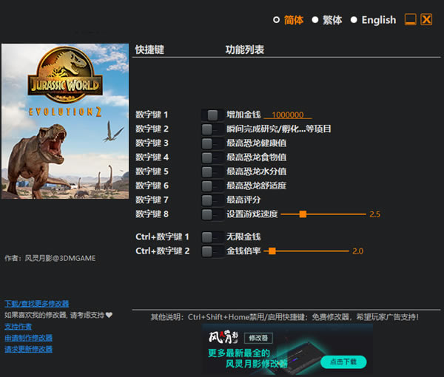The width and height of the screenshot is (444, 377).
Task: Switch language to English
Action: [x=354, y=20]
